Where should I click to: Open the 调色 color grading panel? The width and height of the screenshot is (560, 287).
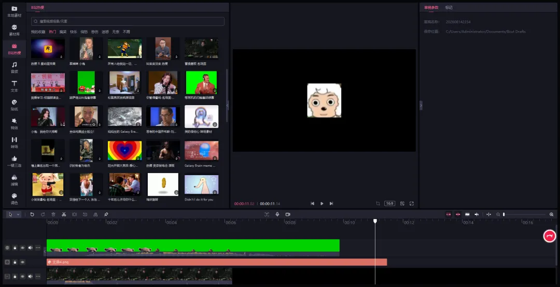pyautogui.click(x=15, y=199)
